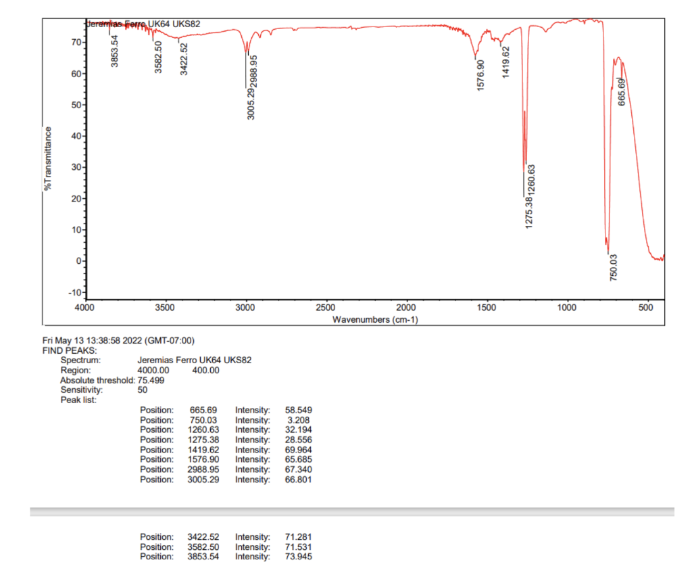This screenshot has height=579, width=692.
Task: Select intensity value 32.194
Action: [x=298, y=430]
